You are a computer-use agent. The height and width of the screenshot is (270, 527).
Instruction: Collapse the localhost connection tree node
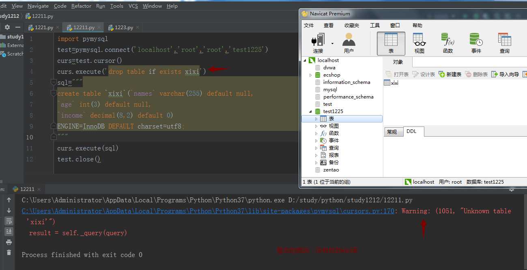(x=305, y=60)
